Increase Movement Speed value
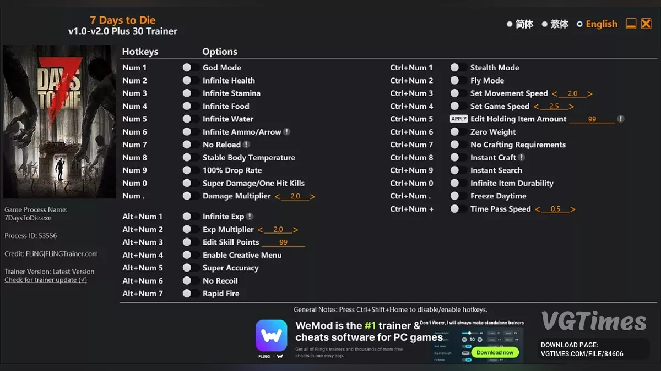 click(x=590, y=94)
